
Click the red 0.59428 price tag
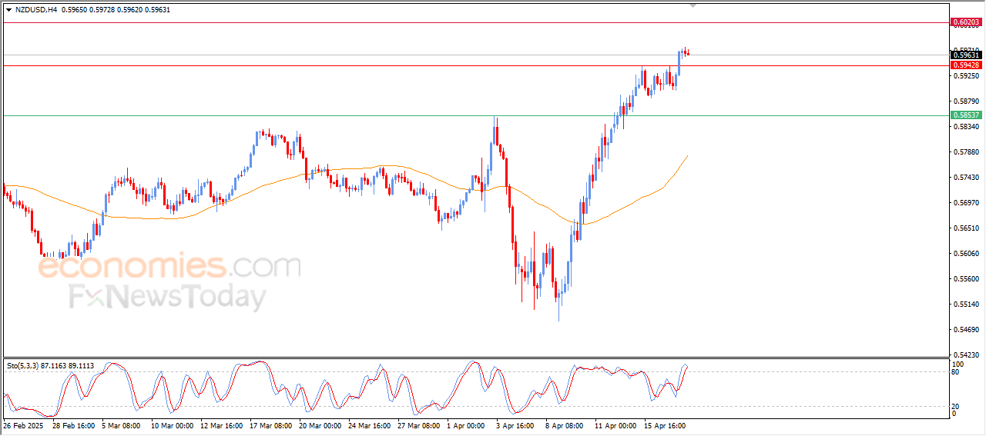tap(966, 65)
